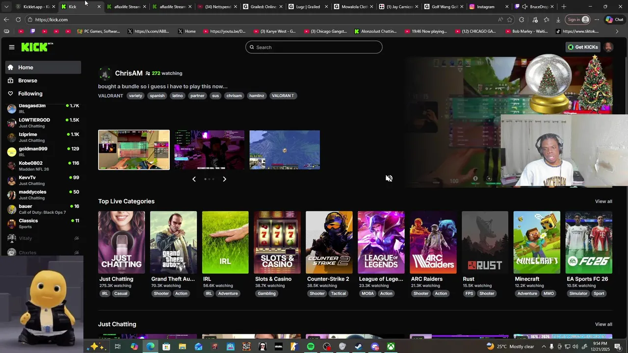Image resolution: width=628 pixels, height=353 pixels.
Task: Reload the page with the browser refresh button
Action: (x=18, y=20)
